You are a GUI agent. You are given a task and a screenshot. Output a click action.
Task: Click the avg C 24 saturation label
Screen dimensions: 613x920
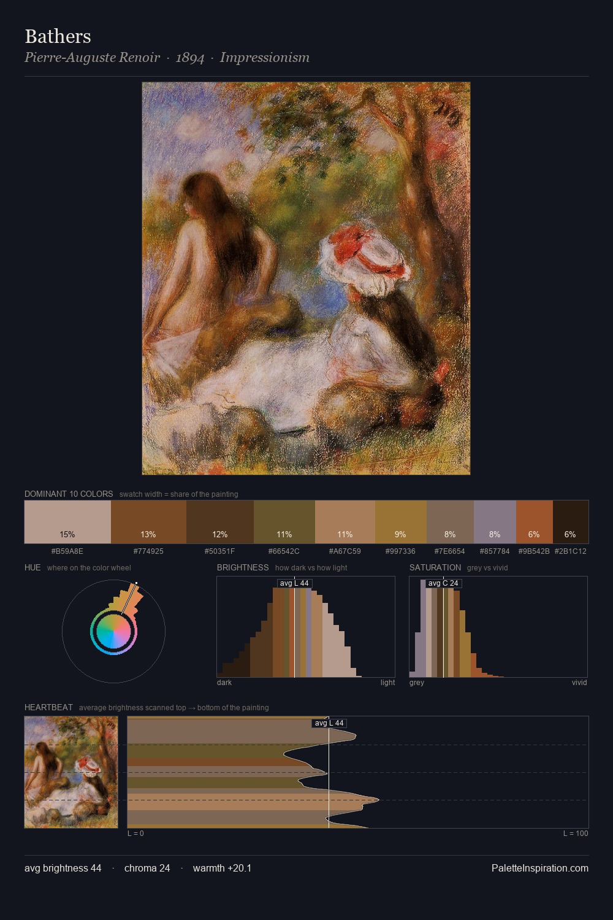pos(443,583)
